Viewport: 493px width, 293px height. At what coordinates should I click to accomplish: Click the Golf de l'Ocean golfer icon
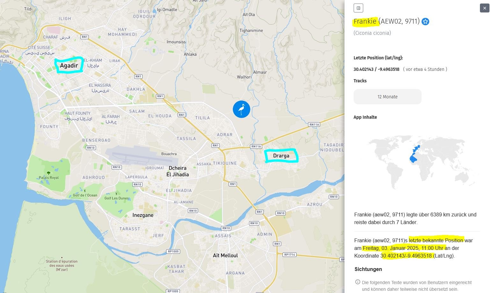pos(85,191)
